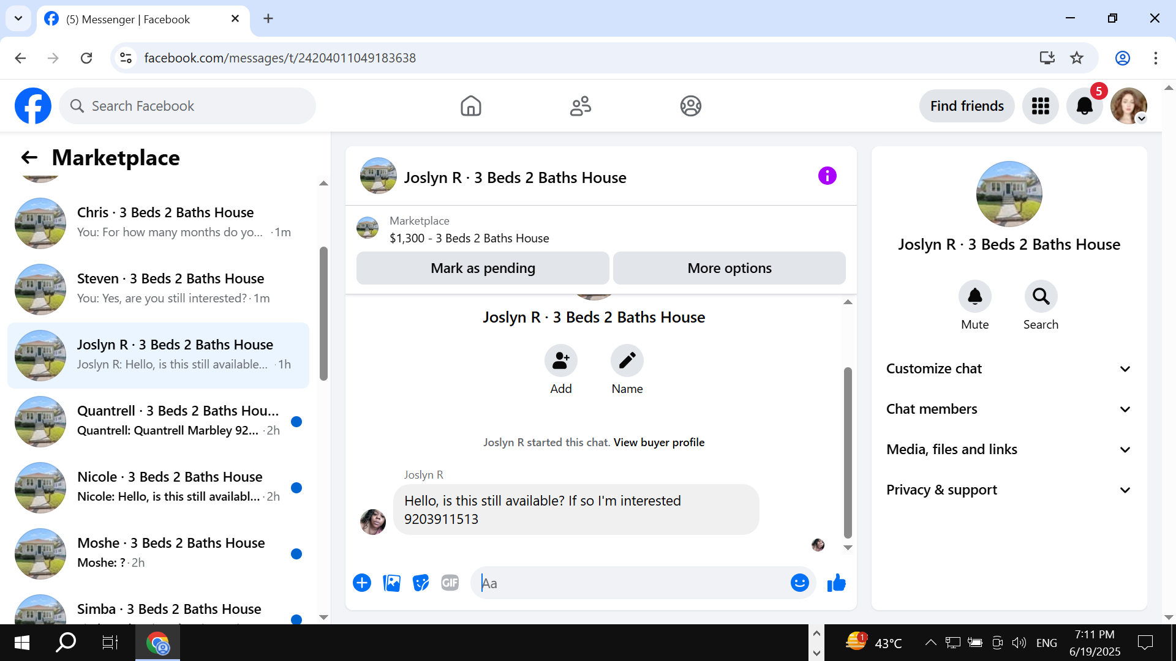Click More options button
The width and height of the screenshot is (1176, 661).
coord(729,268)
